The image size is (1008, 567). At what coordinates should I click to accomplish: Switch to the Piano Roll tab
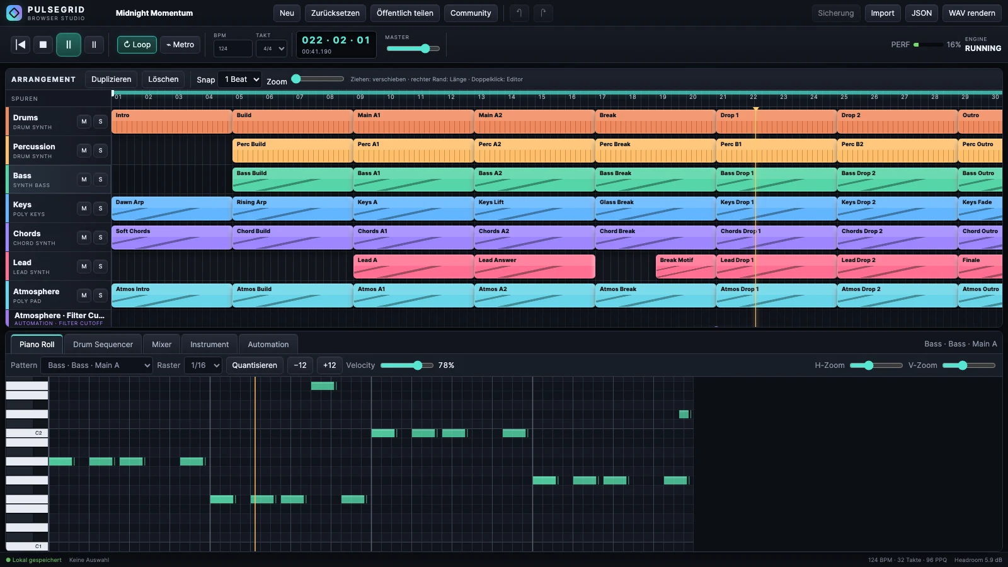click(37, 345)
